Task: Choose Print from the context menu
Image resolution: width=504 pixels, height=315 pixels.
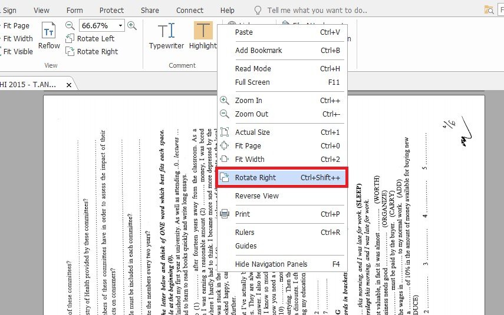Action: click(x=282, y=214)
